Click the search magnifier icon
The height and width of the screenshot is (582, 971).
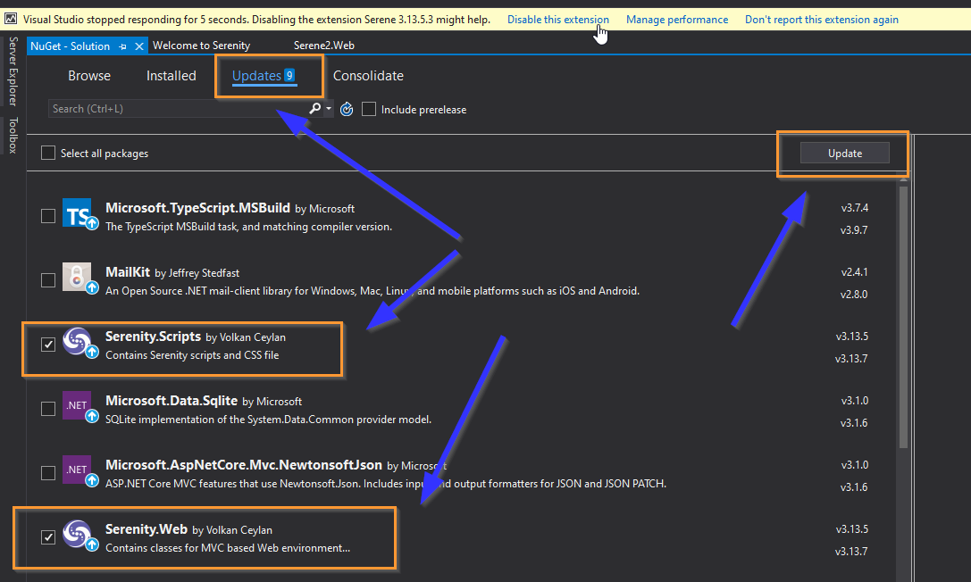coord(314,108)
